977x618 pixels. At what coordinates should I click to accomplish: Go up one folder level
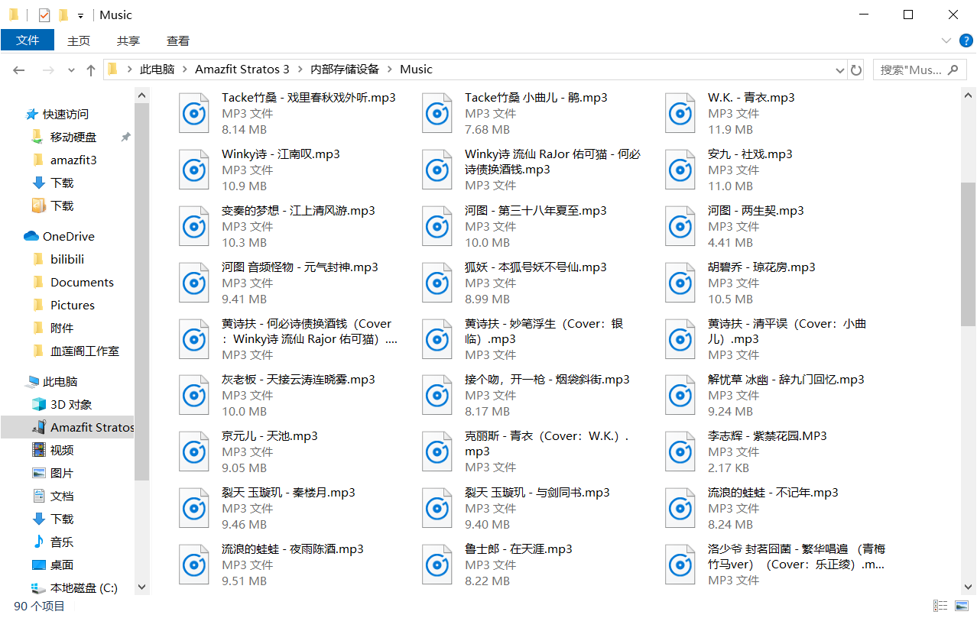pyautogui.click(x=91, y=70)
